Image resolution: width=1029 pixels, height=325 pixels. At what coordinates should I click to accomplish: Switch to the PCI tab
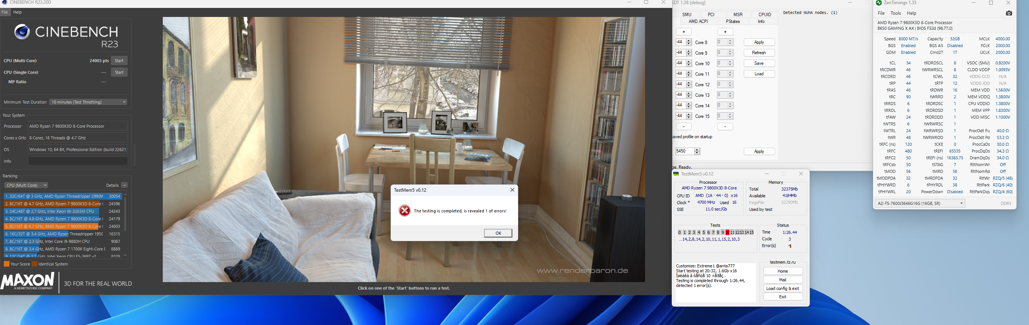tap(711, 14)
